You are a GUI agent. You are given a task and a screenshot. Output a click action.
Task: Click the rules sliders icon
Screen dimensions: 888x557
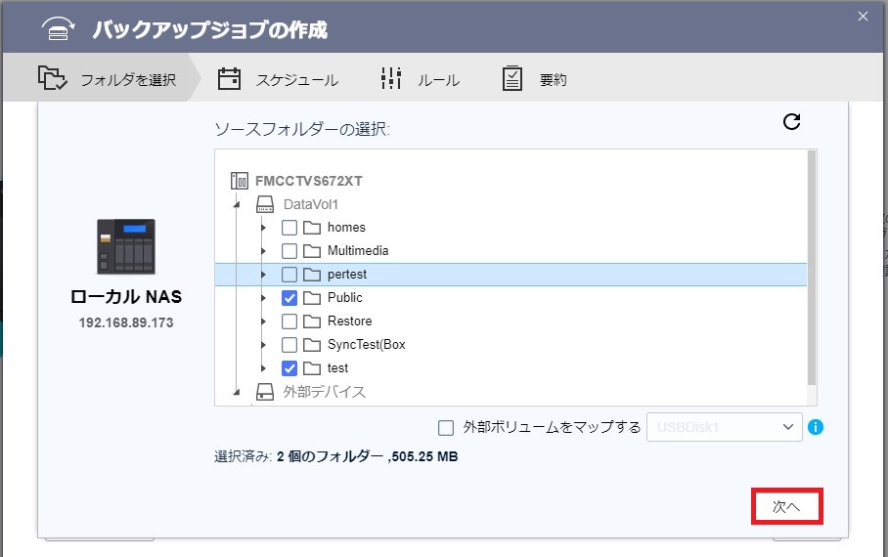(x=391, y=78)
